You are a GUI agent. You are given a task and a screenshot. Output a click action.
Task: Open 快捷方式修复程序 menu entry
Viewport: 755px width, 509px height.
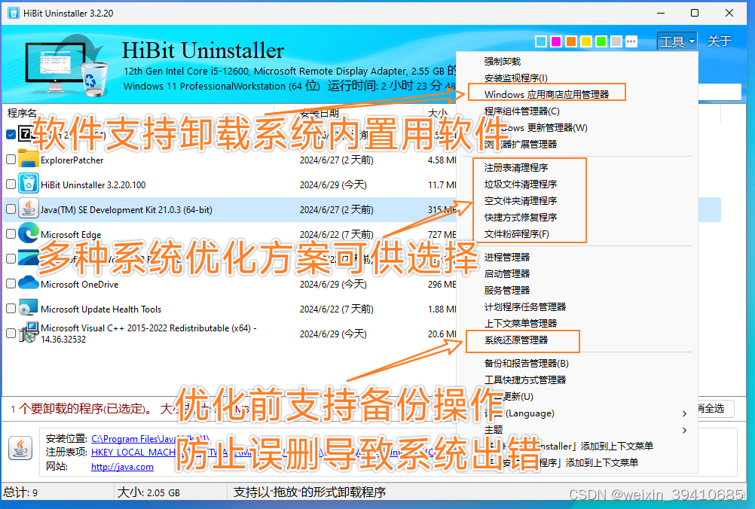click(x=521, y=218)
